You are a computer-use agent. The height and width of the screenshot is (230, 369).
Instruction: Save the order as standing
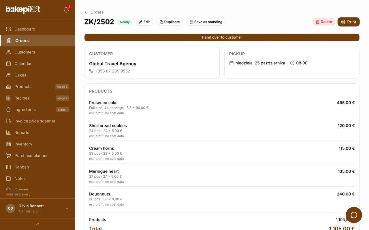[x=206, y=22]
